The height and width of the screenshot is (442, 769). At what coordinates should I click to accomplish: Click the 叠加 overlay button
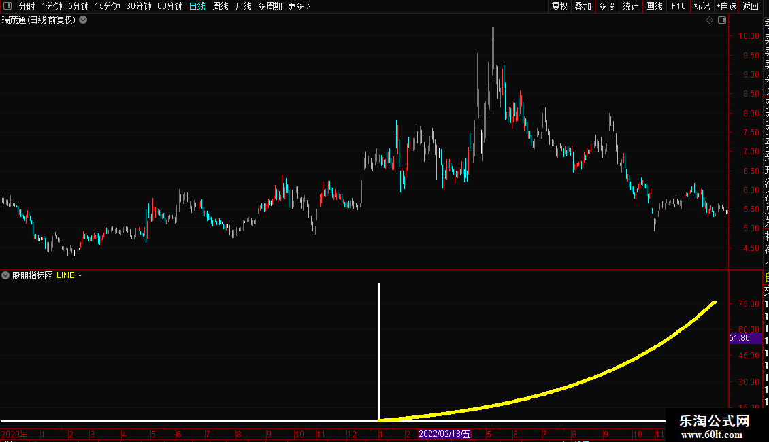click(x=583, y=6)
